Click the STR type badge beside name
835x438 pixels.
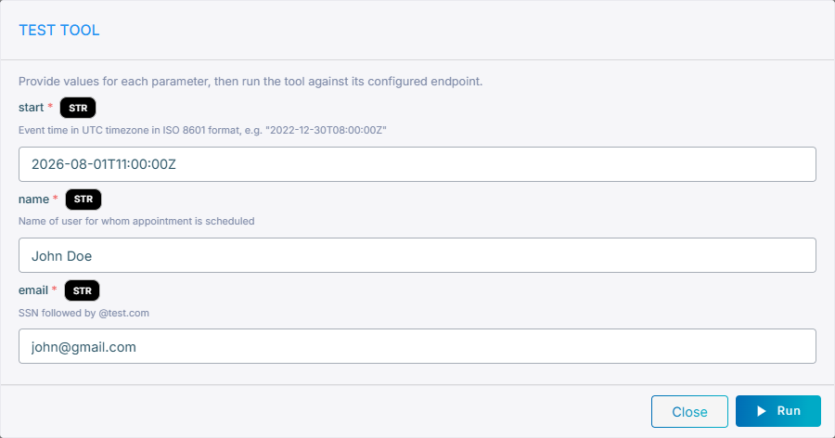(83, 200)
